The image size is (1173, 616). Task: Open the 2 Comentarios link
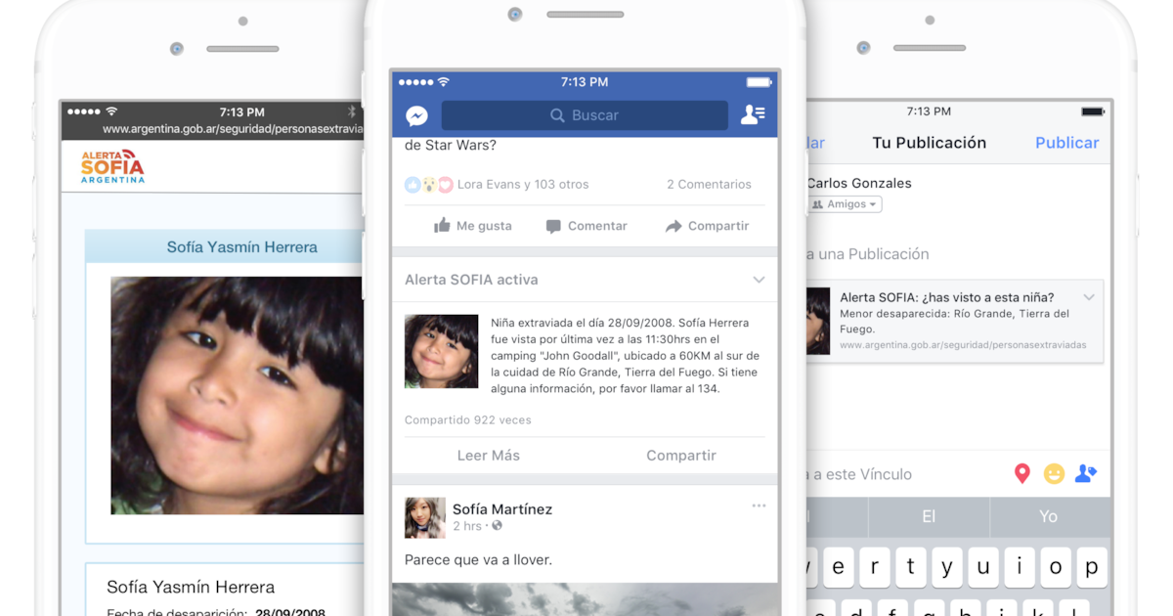click(x=709, y=184)
